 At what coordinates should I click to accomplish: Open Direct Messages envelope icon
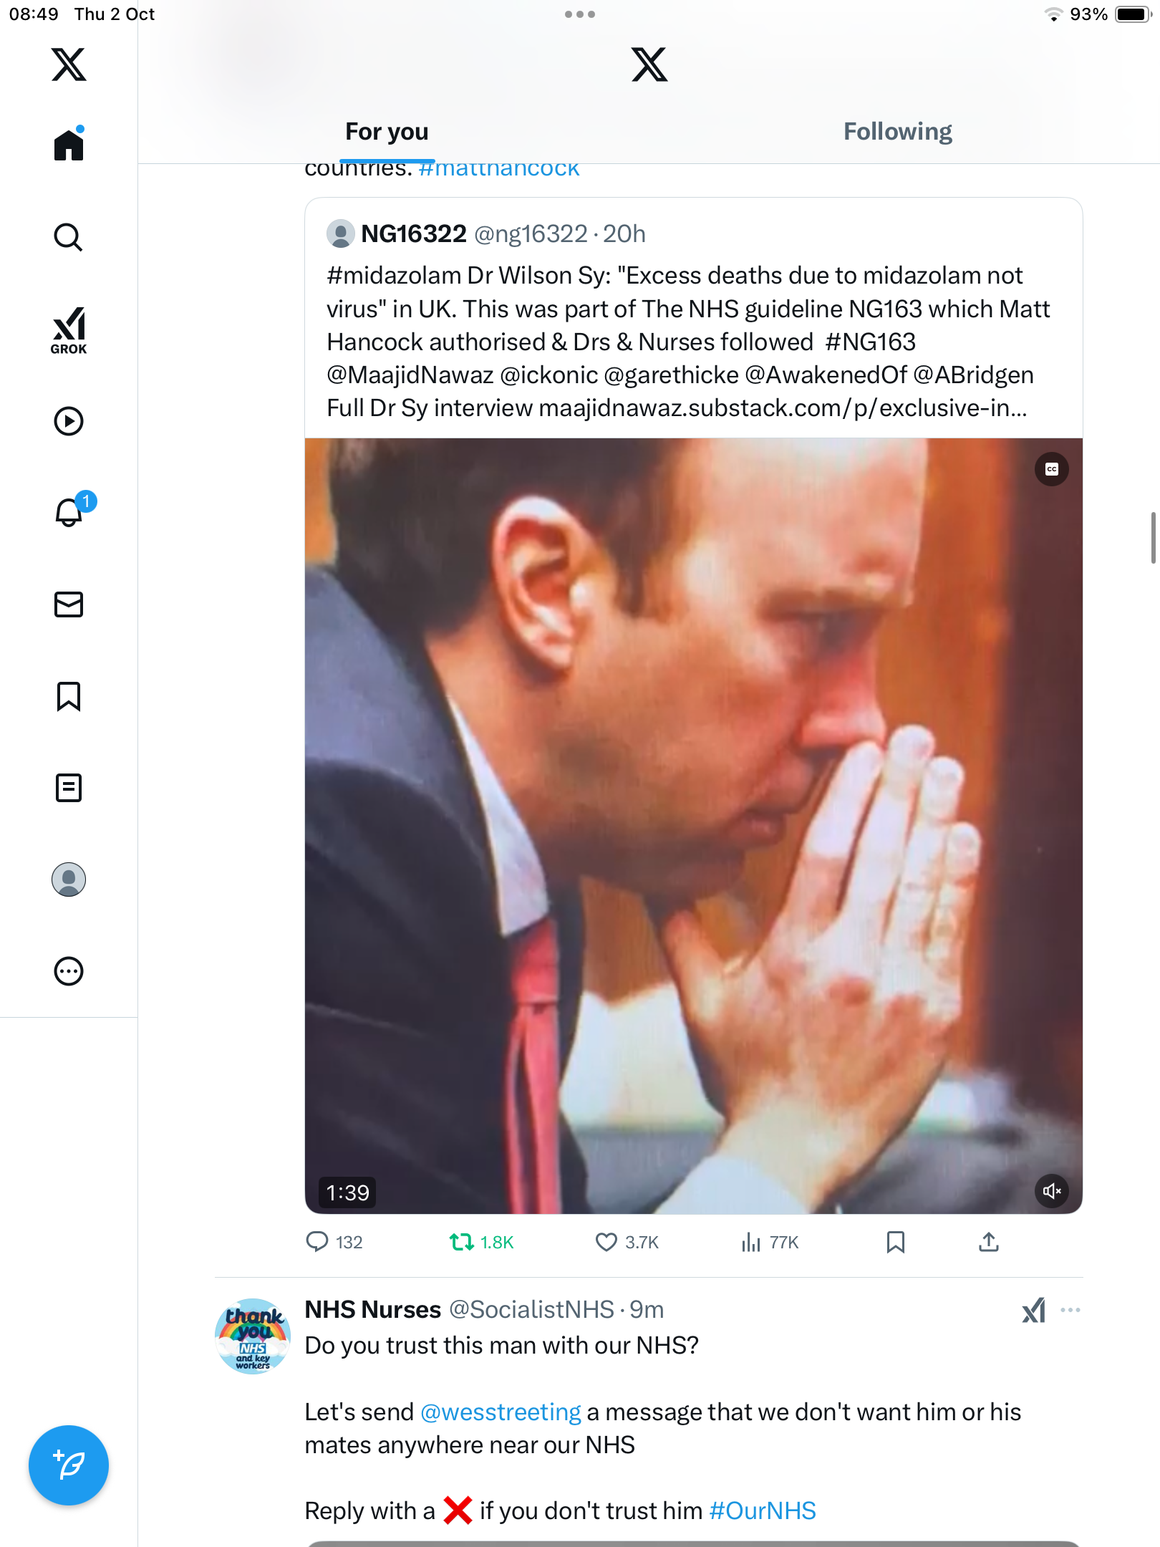coord(69,604)
